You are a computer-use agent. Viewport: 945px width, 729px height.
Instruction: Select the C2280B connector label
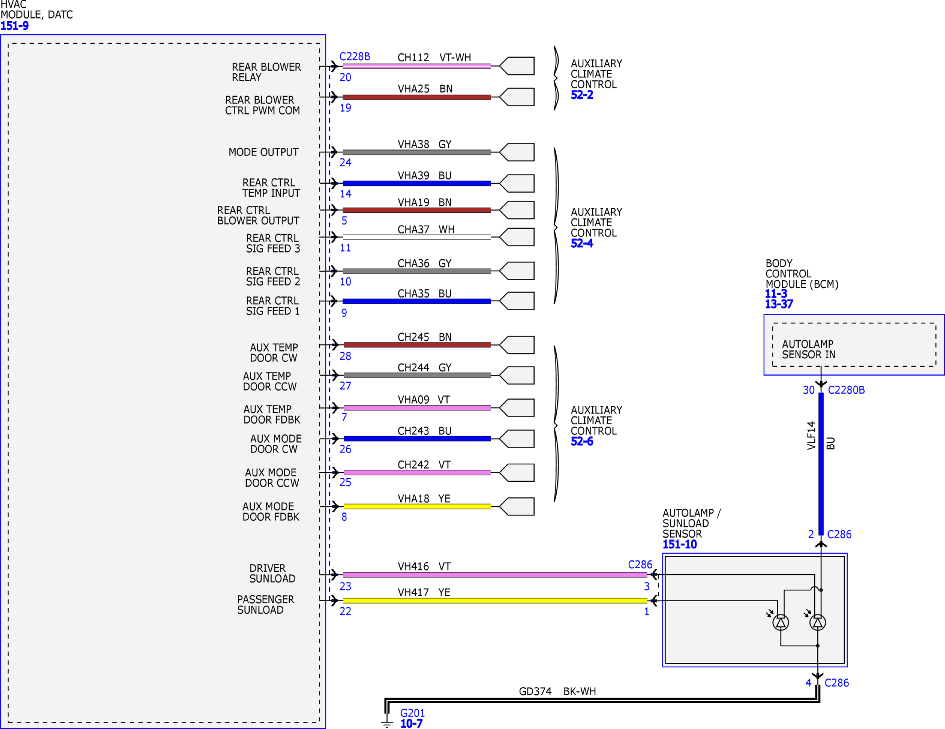click(846, 390)
